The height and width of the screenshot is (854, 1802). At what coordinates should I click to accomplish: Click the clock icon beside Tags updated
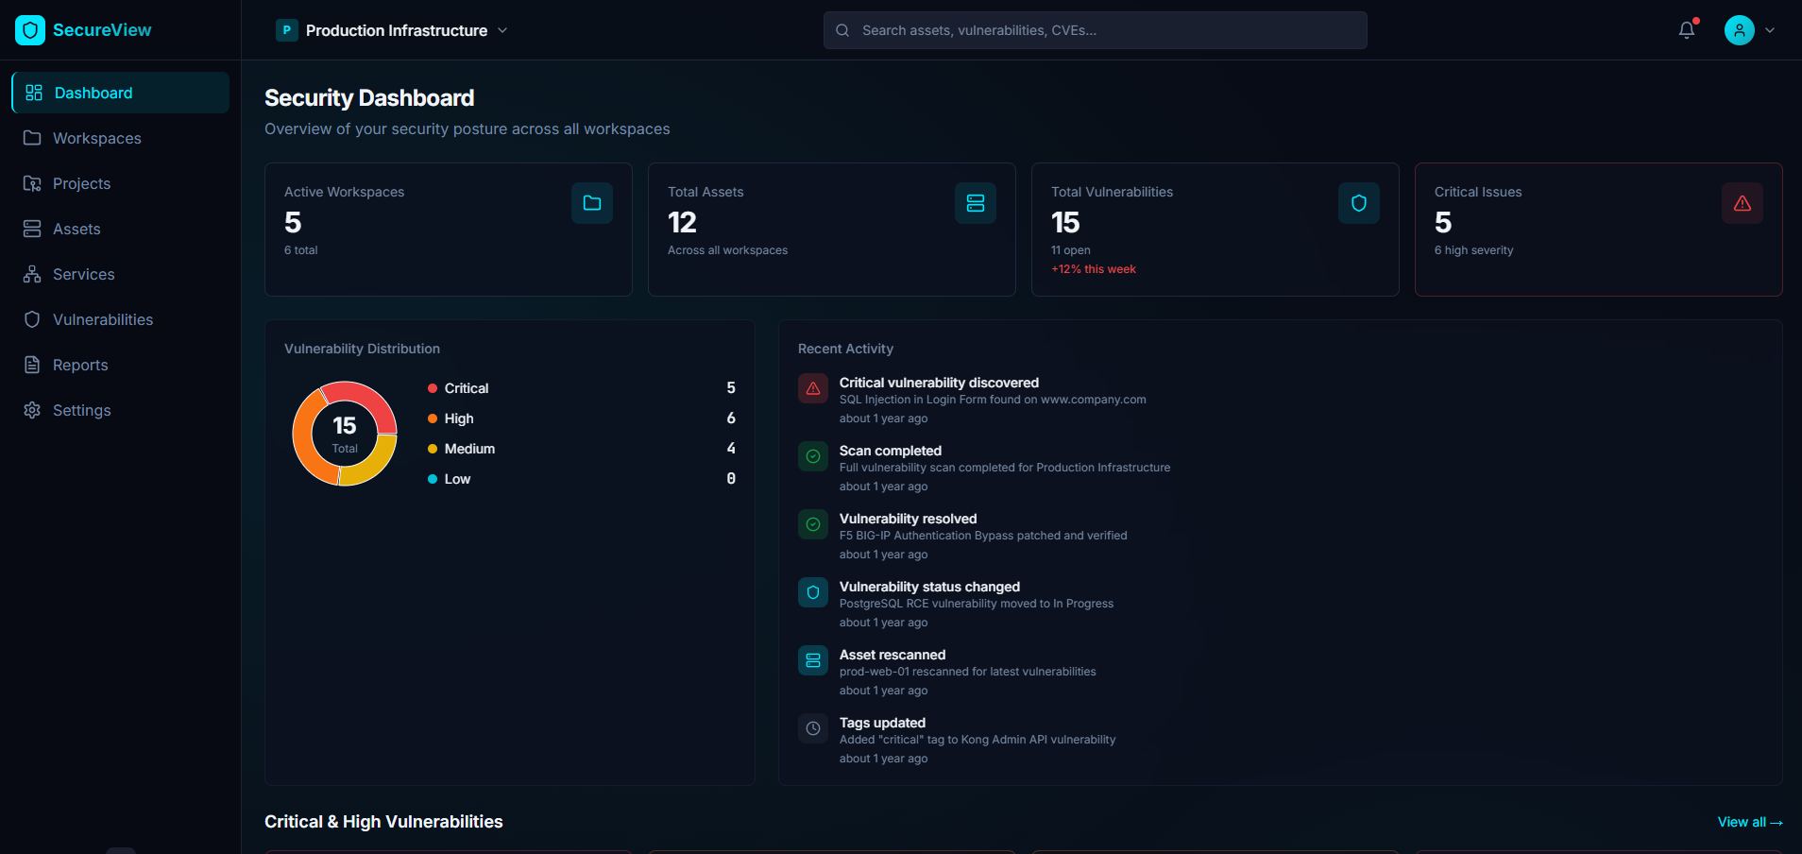click(813, 728)
